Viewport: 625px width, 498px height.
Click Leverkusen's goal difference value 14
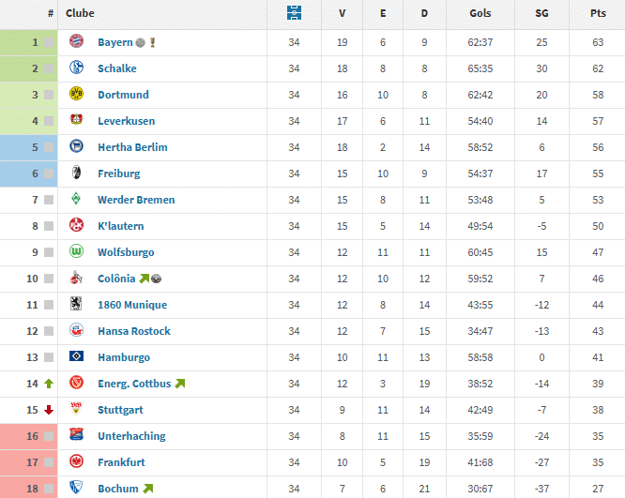click(541, 121)
